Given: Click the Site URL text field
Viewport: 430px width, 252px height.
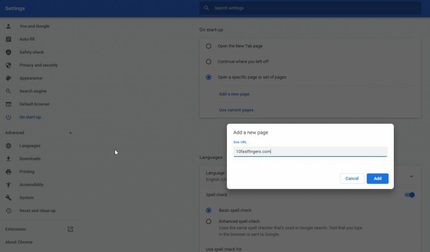Looking at the screenshot, I should click(311, 152).
